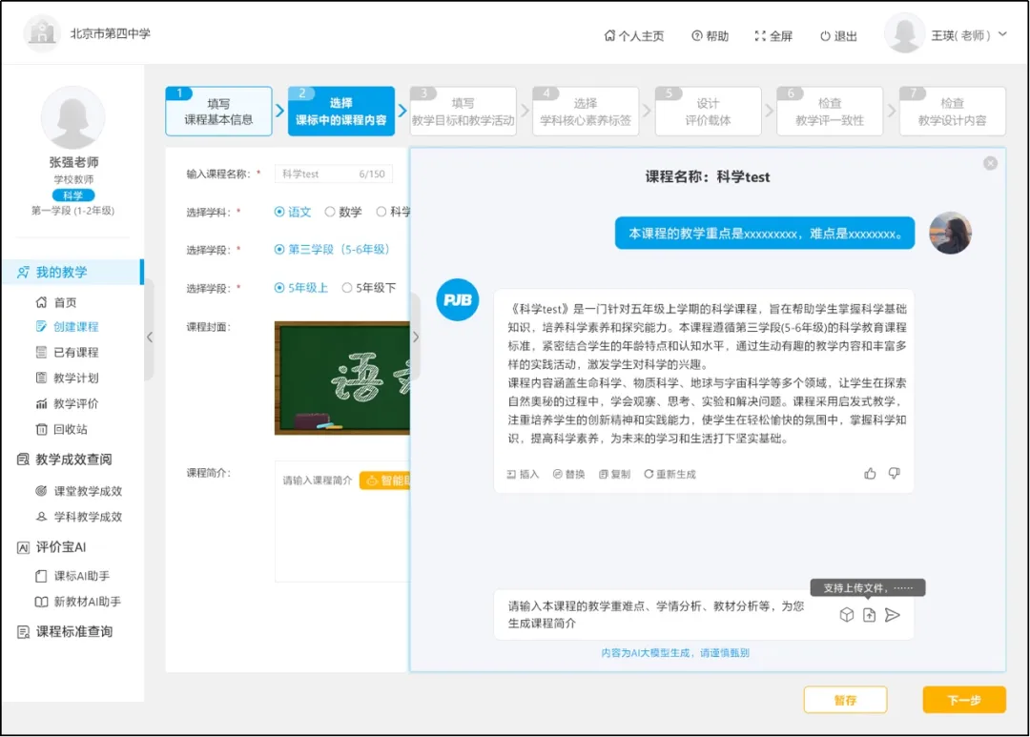Click the 暂存 button
This screenshot has height=737, width=1030.
[x=845, y=700]
